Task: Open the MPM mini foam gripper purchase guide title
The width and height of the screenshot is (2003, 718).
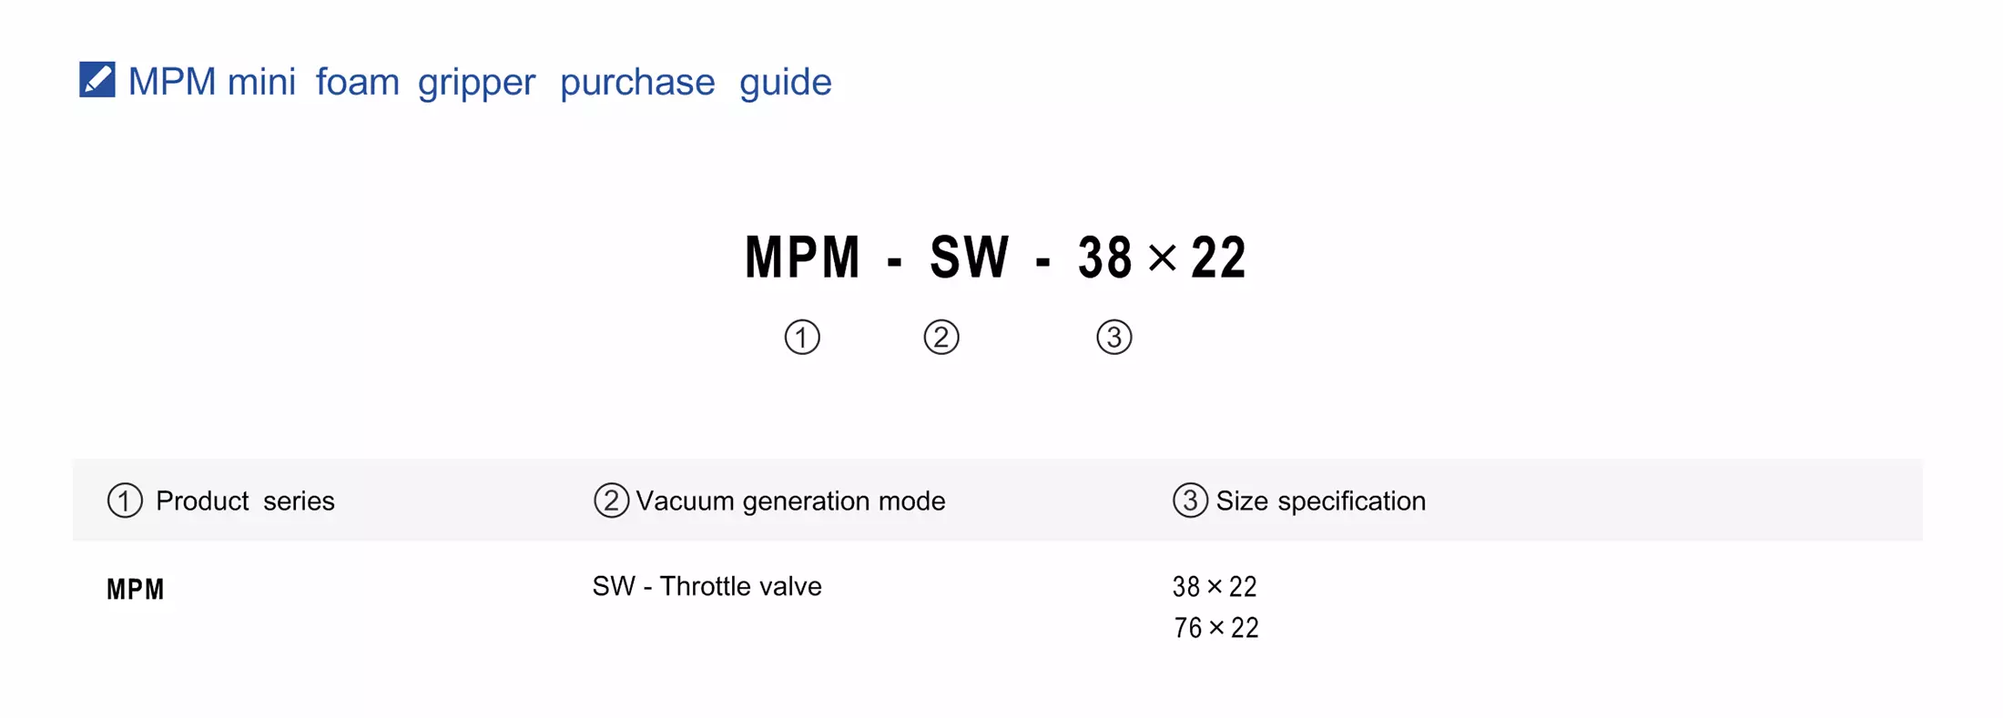Action: 480,82
